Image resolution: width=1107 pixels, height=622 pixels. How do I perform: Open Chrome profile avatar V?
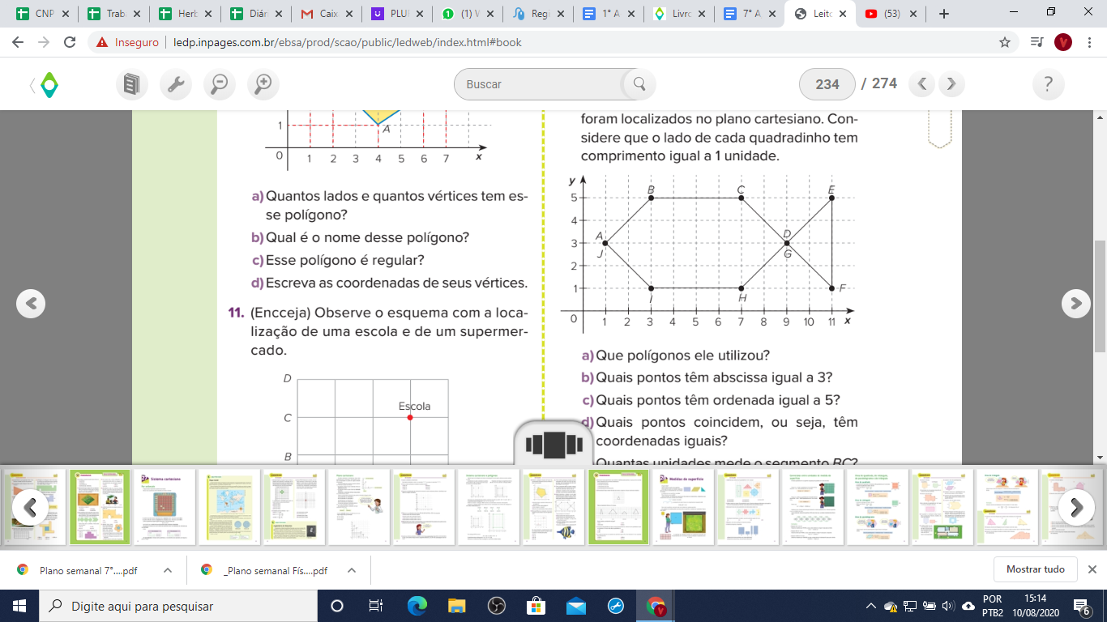click(1062, 42)
